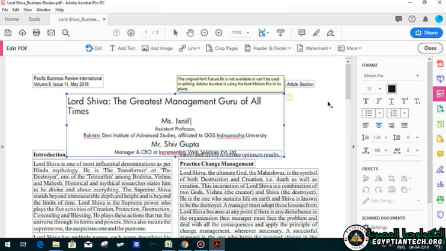Screen dimensions: 446x251
Task: Click the page number input field
Action: click(146, 33)
